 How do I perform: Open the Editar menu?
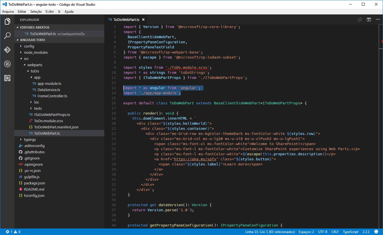click(x=22, y=12)
